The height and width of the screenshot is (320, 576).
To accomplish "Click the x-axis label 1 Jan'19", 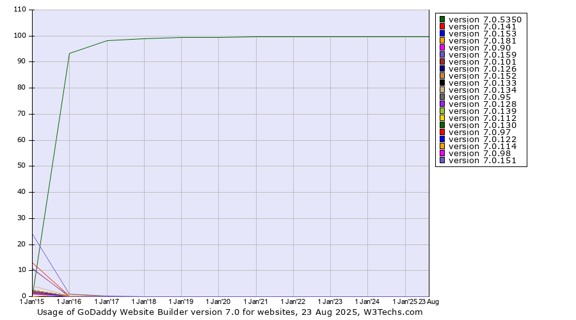I will click(x=180, y=301).
